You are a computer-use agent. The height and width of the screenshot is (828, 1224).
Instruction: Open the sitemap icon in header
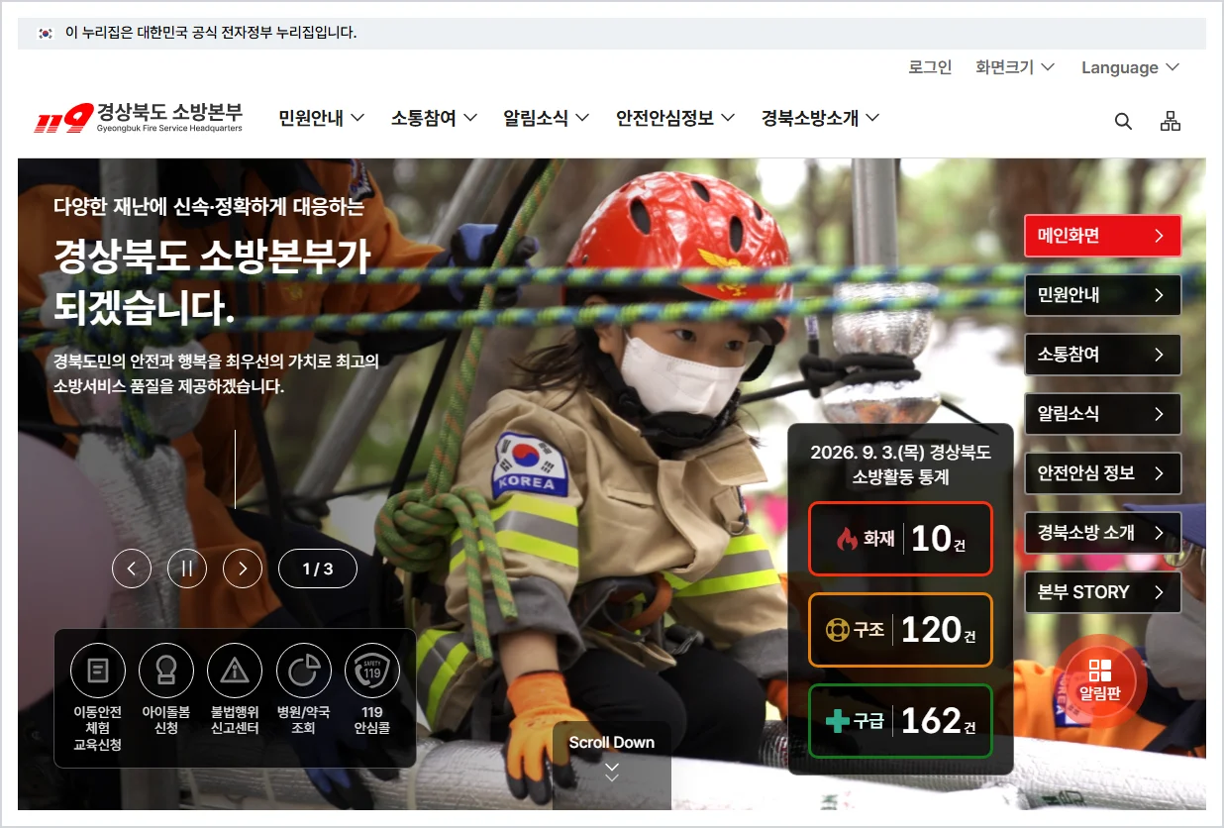[1171, 121]
